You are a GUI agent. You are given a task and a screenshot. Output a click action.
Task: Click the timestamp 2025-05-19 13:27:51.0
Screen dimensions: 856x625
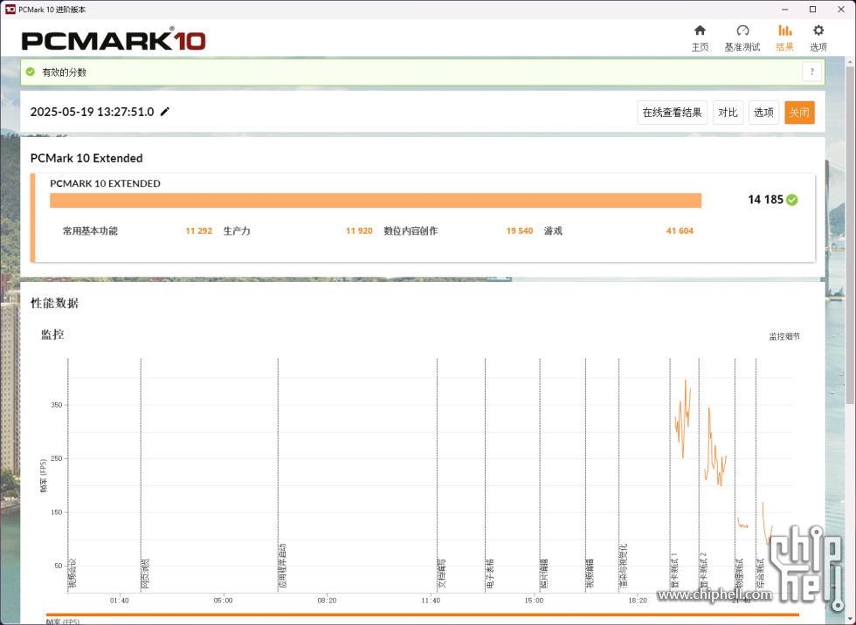click(x=92, y=112)
